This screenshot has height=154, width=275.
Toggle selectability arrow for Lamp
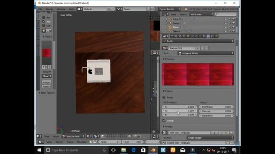[229, 23]
